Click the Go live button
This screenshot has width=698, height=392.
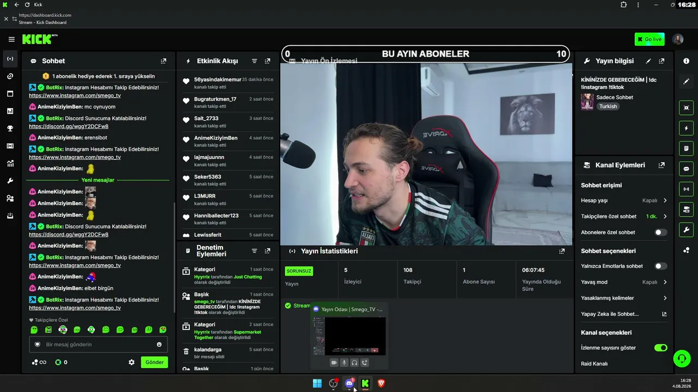(x=649, y=39)
